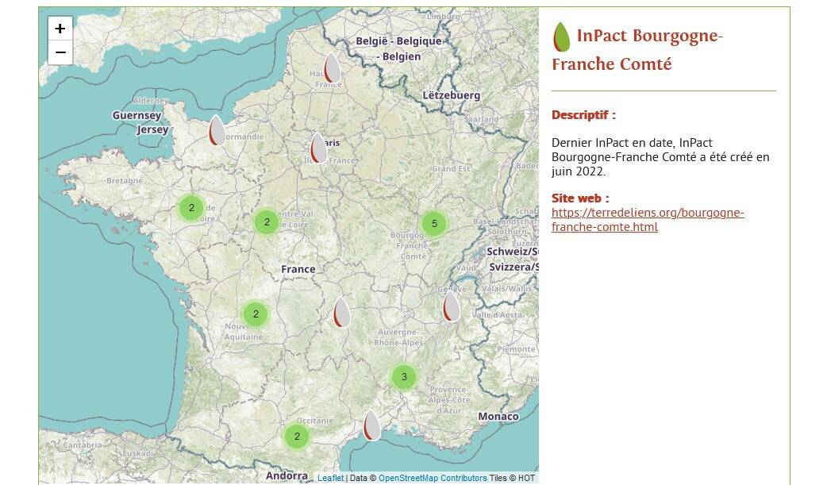The image size is (827, 485).
Task: Select the marker near Geneva
Action: 451,306
